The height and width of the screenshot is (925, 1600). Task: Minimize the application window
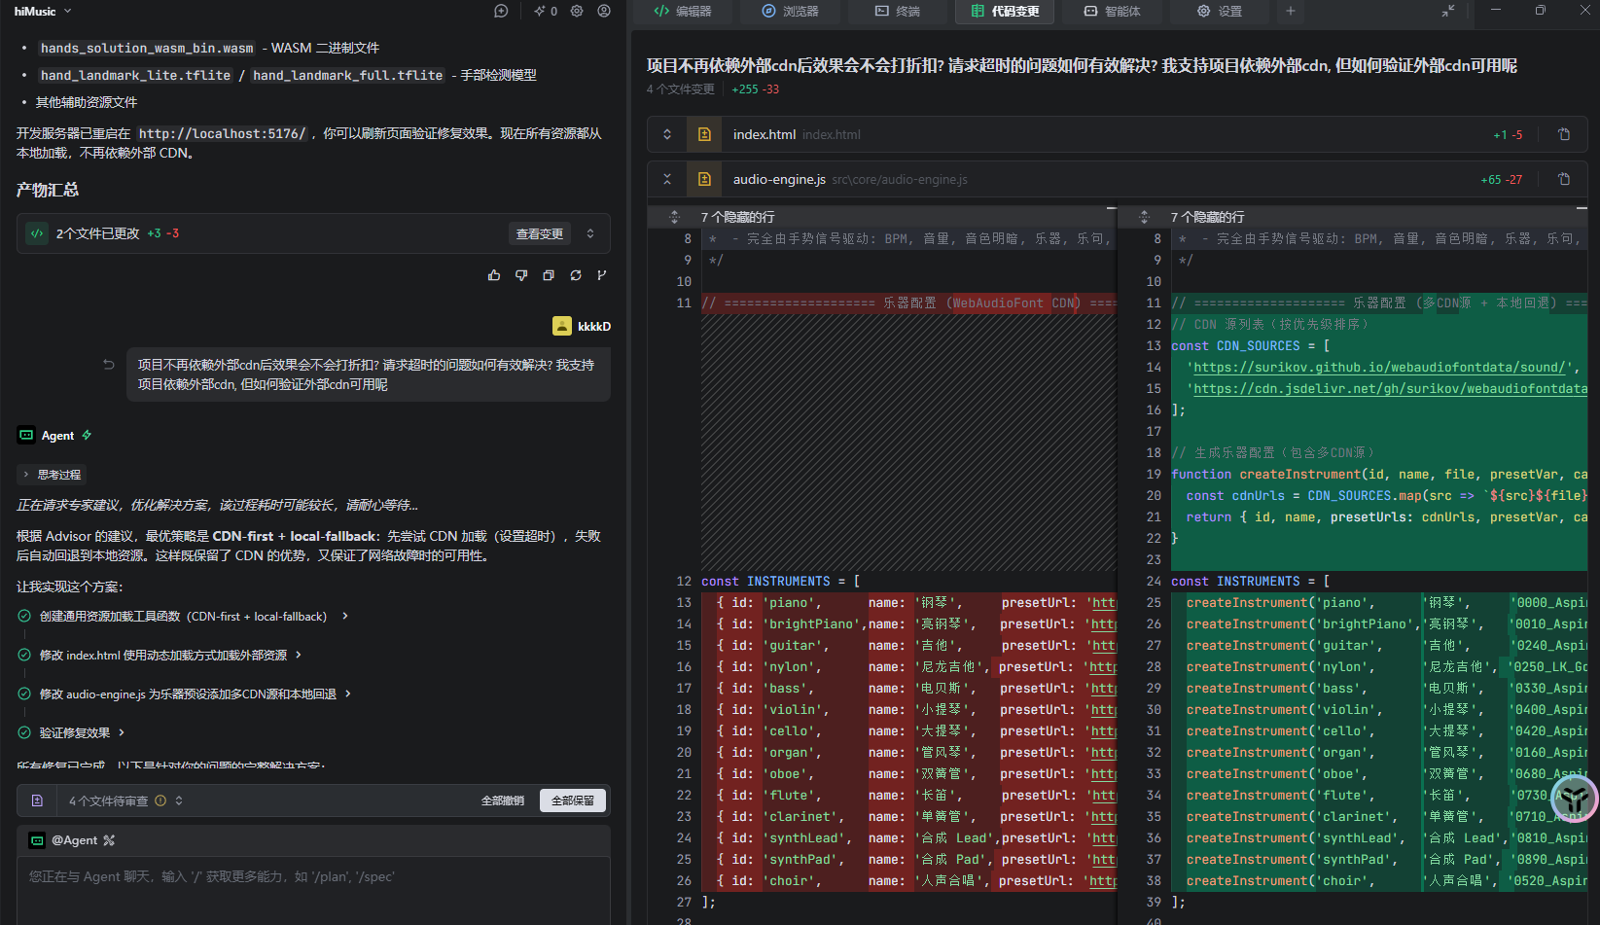[x=1496, y=11]
